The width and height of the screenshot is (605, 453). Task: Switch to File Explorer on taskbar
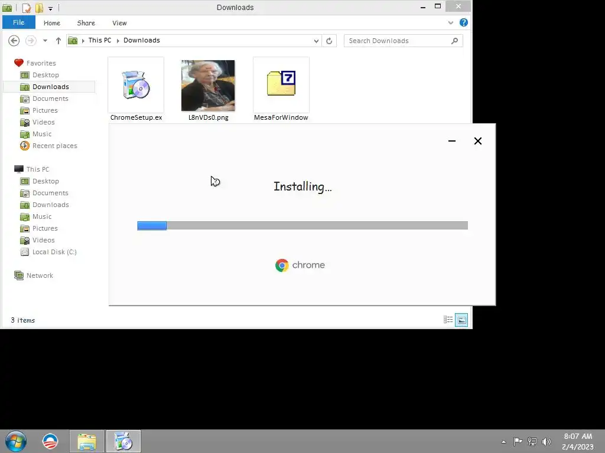[87, 441]
